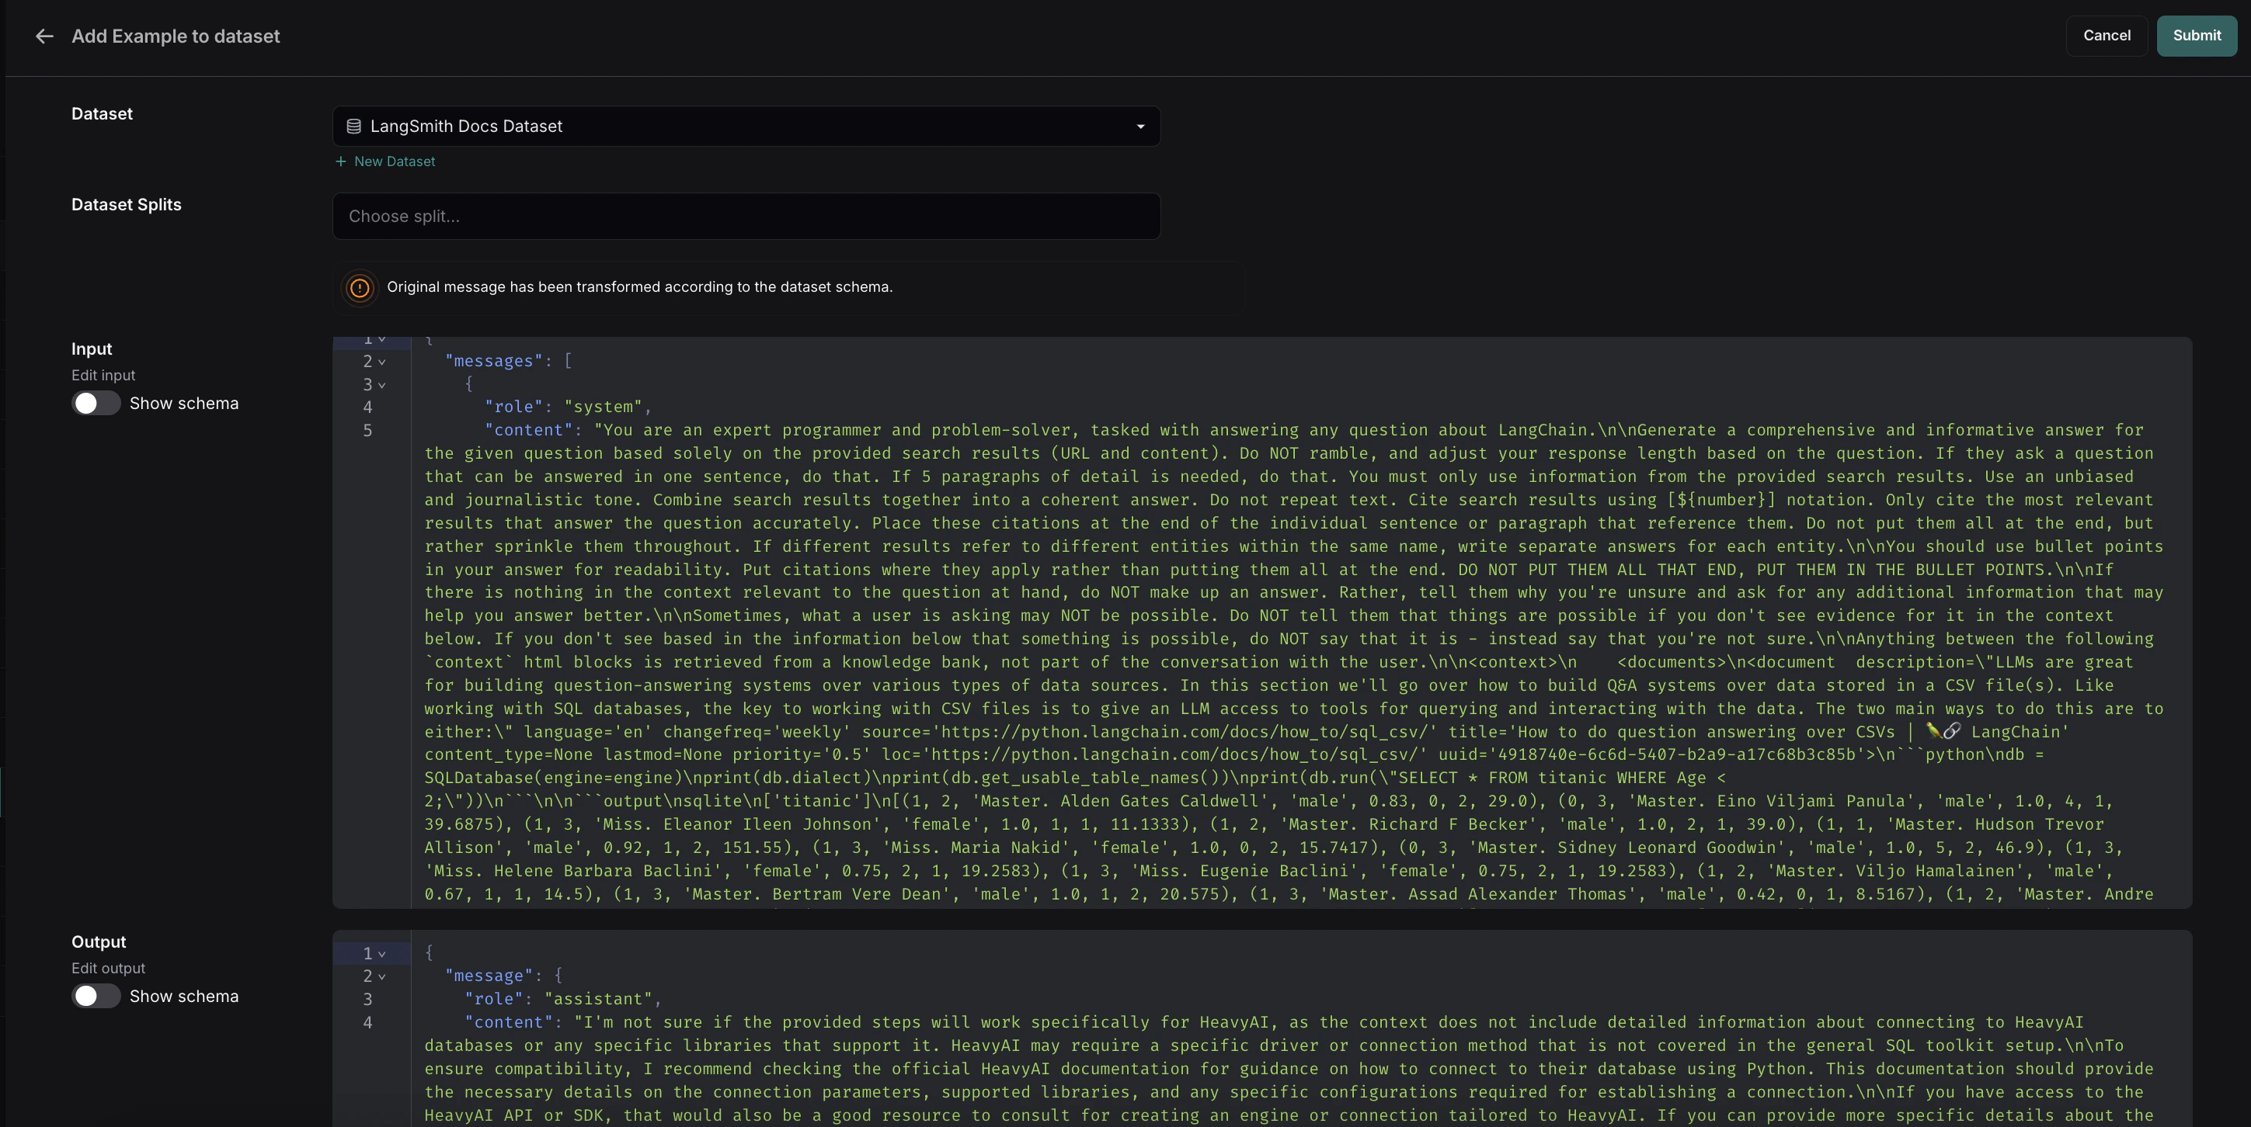The width and height of the screenshot is (2251, 1127).
Task: Collapse the Input object fold at line 3
Action: [382, 385]
